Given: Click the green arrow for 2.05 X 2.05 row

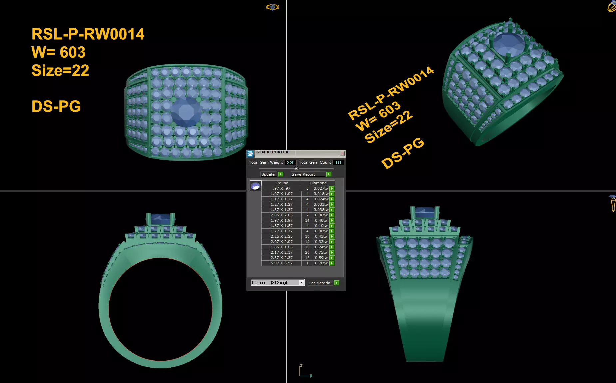Looking at the screenshot, I should [332, 215].
